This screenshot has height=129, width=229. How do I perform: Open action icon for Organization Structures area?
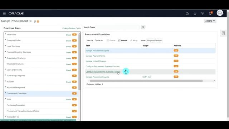click(74, 58)
